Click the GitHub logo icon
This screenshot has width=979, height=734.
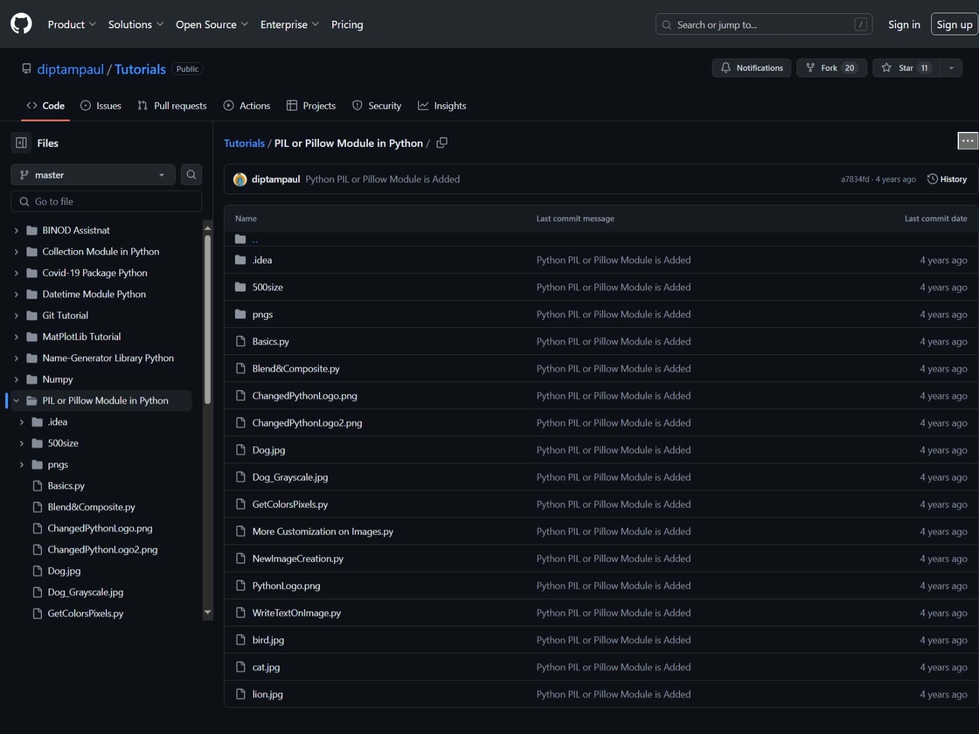click(21, 24)
